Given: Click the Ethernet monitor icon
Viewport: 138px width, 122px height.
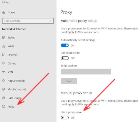Looking at the screenshot, I should [x=4, y=55].
